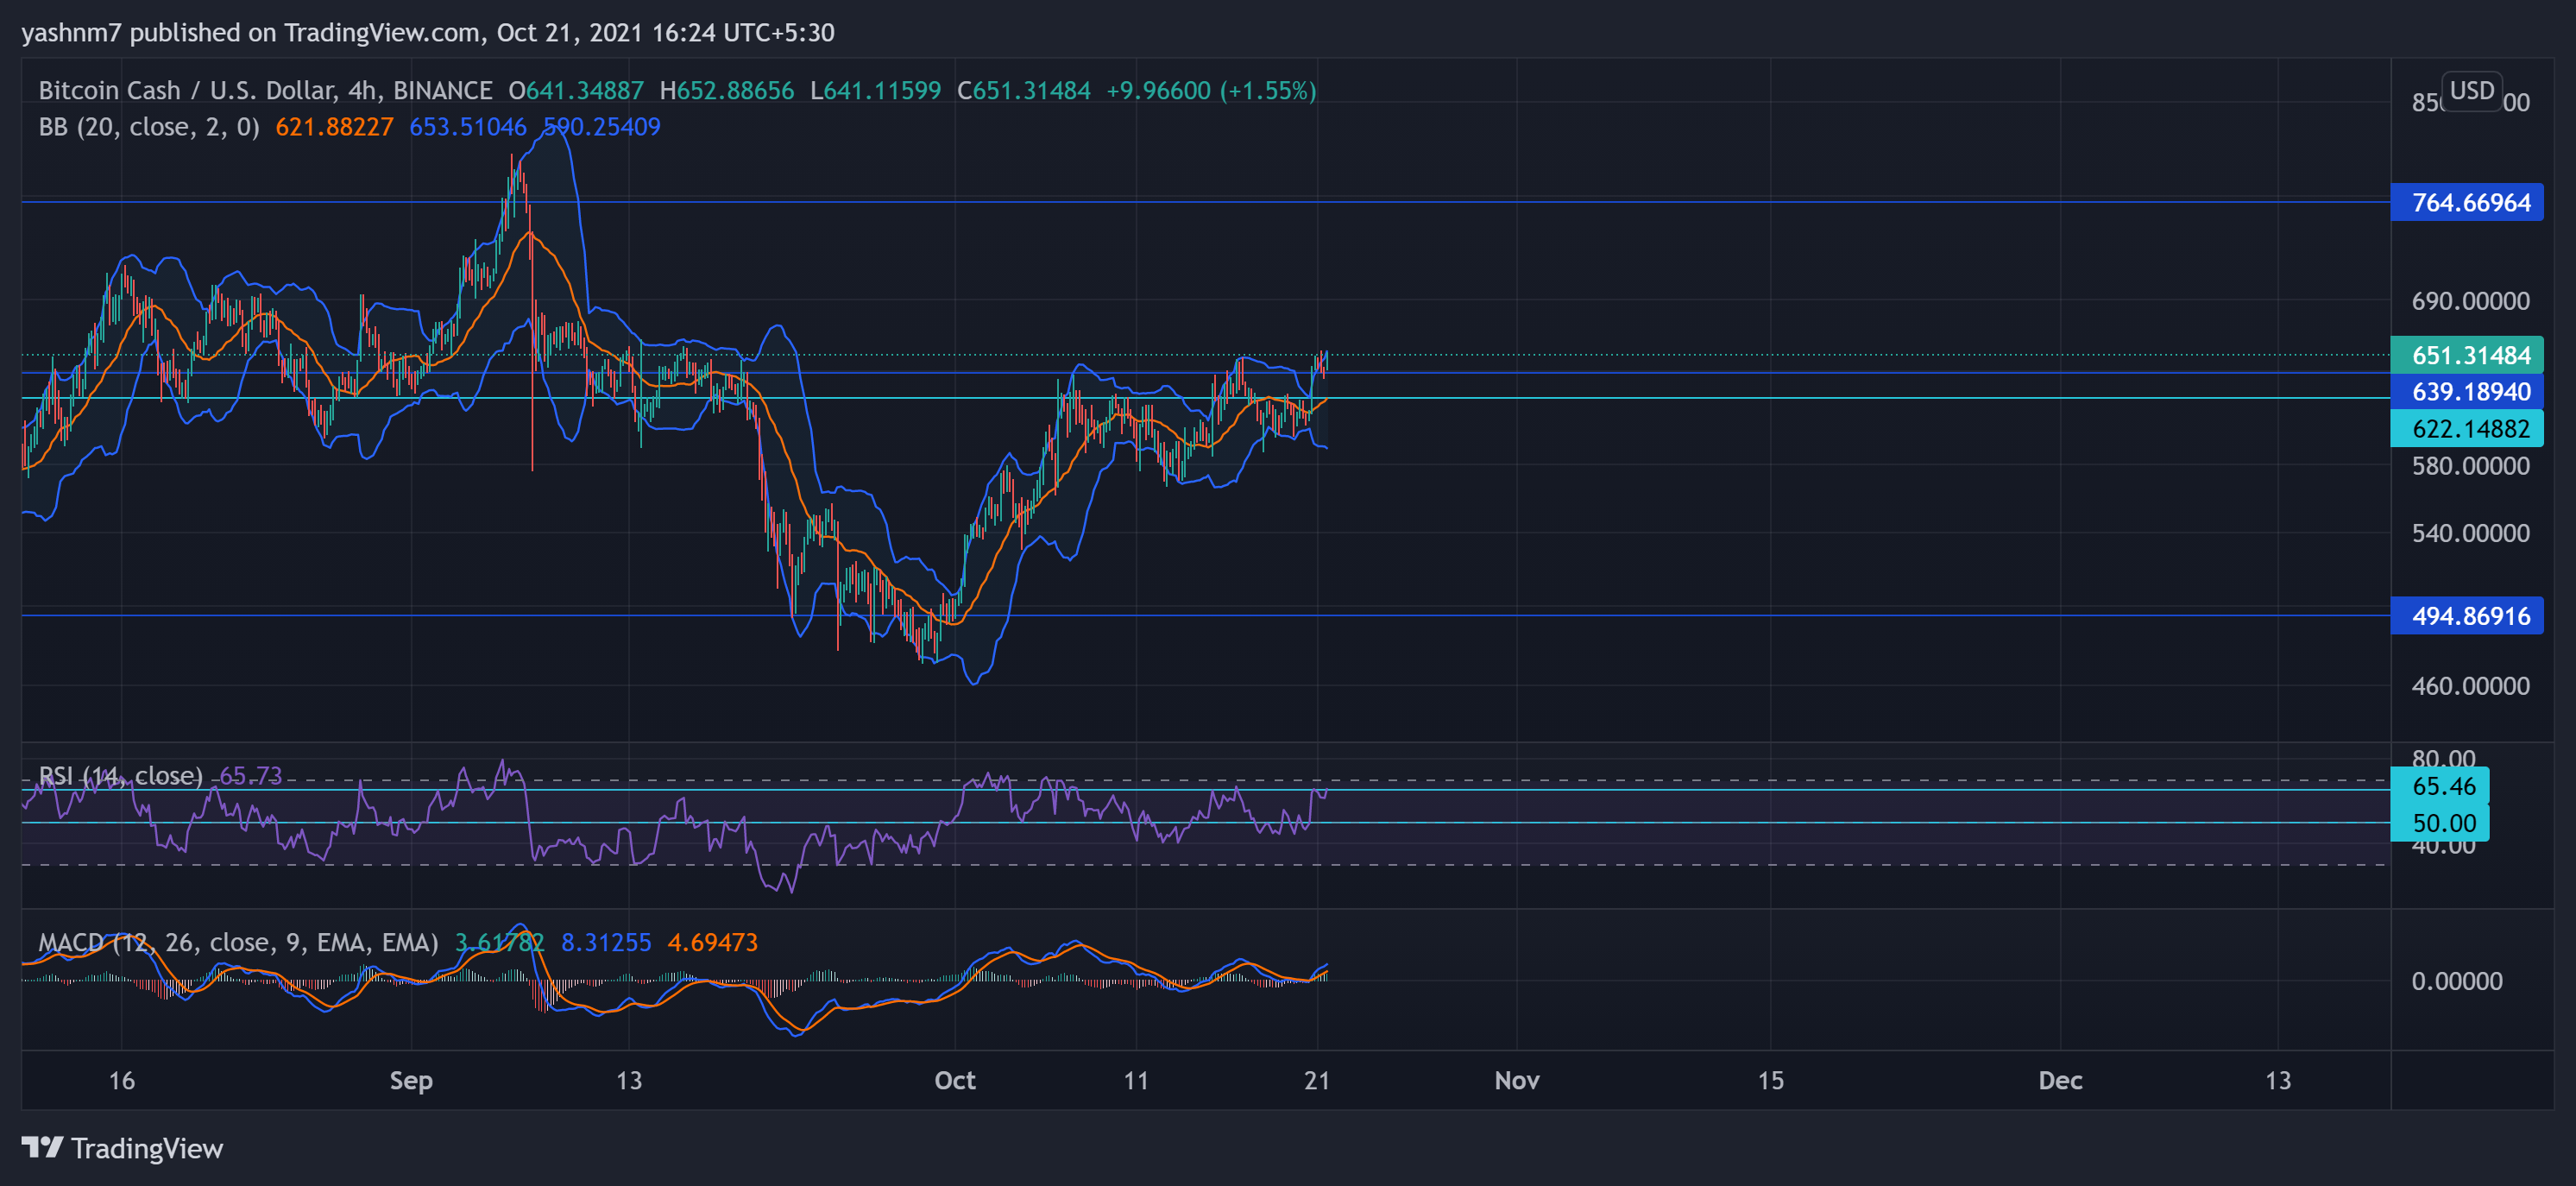
Task: Select the 764.66964 price level label
Action: coord(2466,202)
